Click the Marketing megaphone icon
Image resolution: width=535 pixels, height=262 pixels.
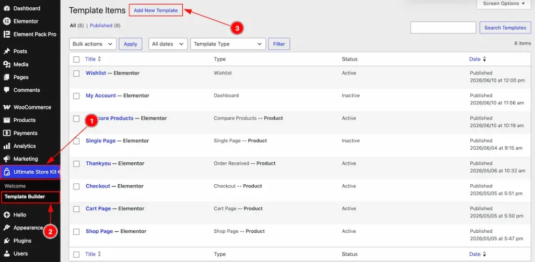pyautogui.click(x=6, y=159)
